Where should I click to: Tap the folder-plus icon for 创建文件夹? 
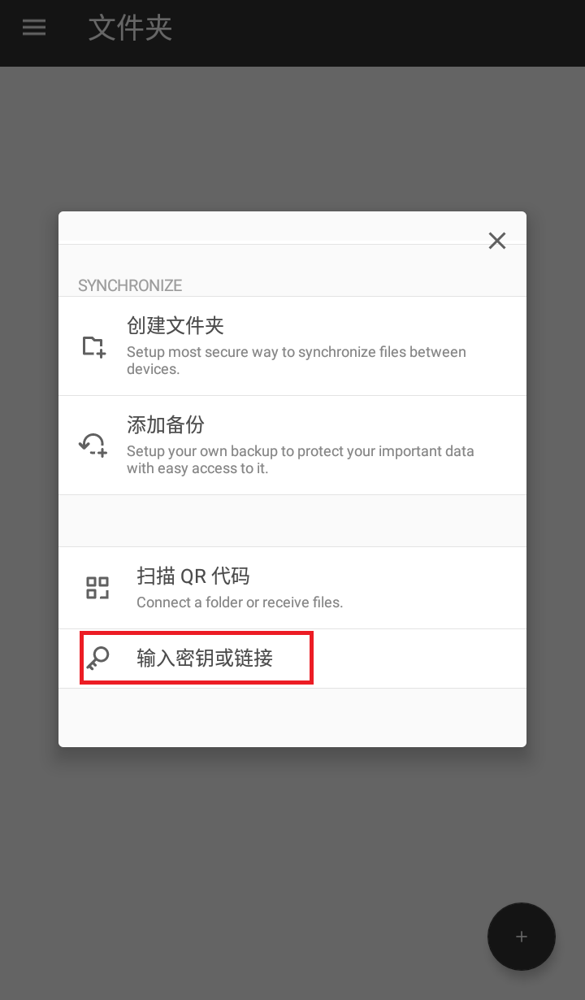point(94,346)
